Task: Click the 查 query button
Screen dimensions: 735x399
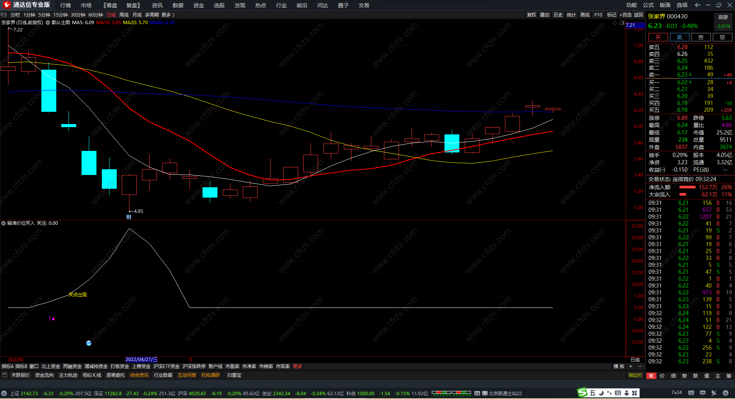Action: 701,37
